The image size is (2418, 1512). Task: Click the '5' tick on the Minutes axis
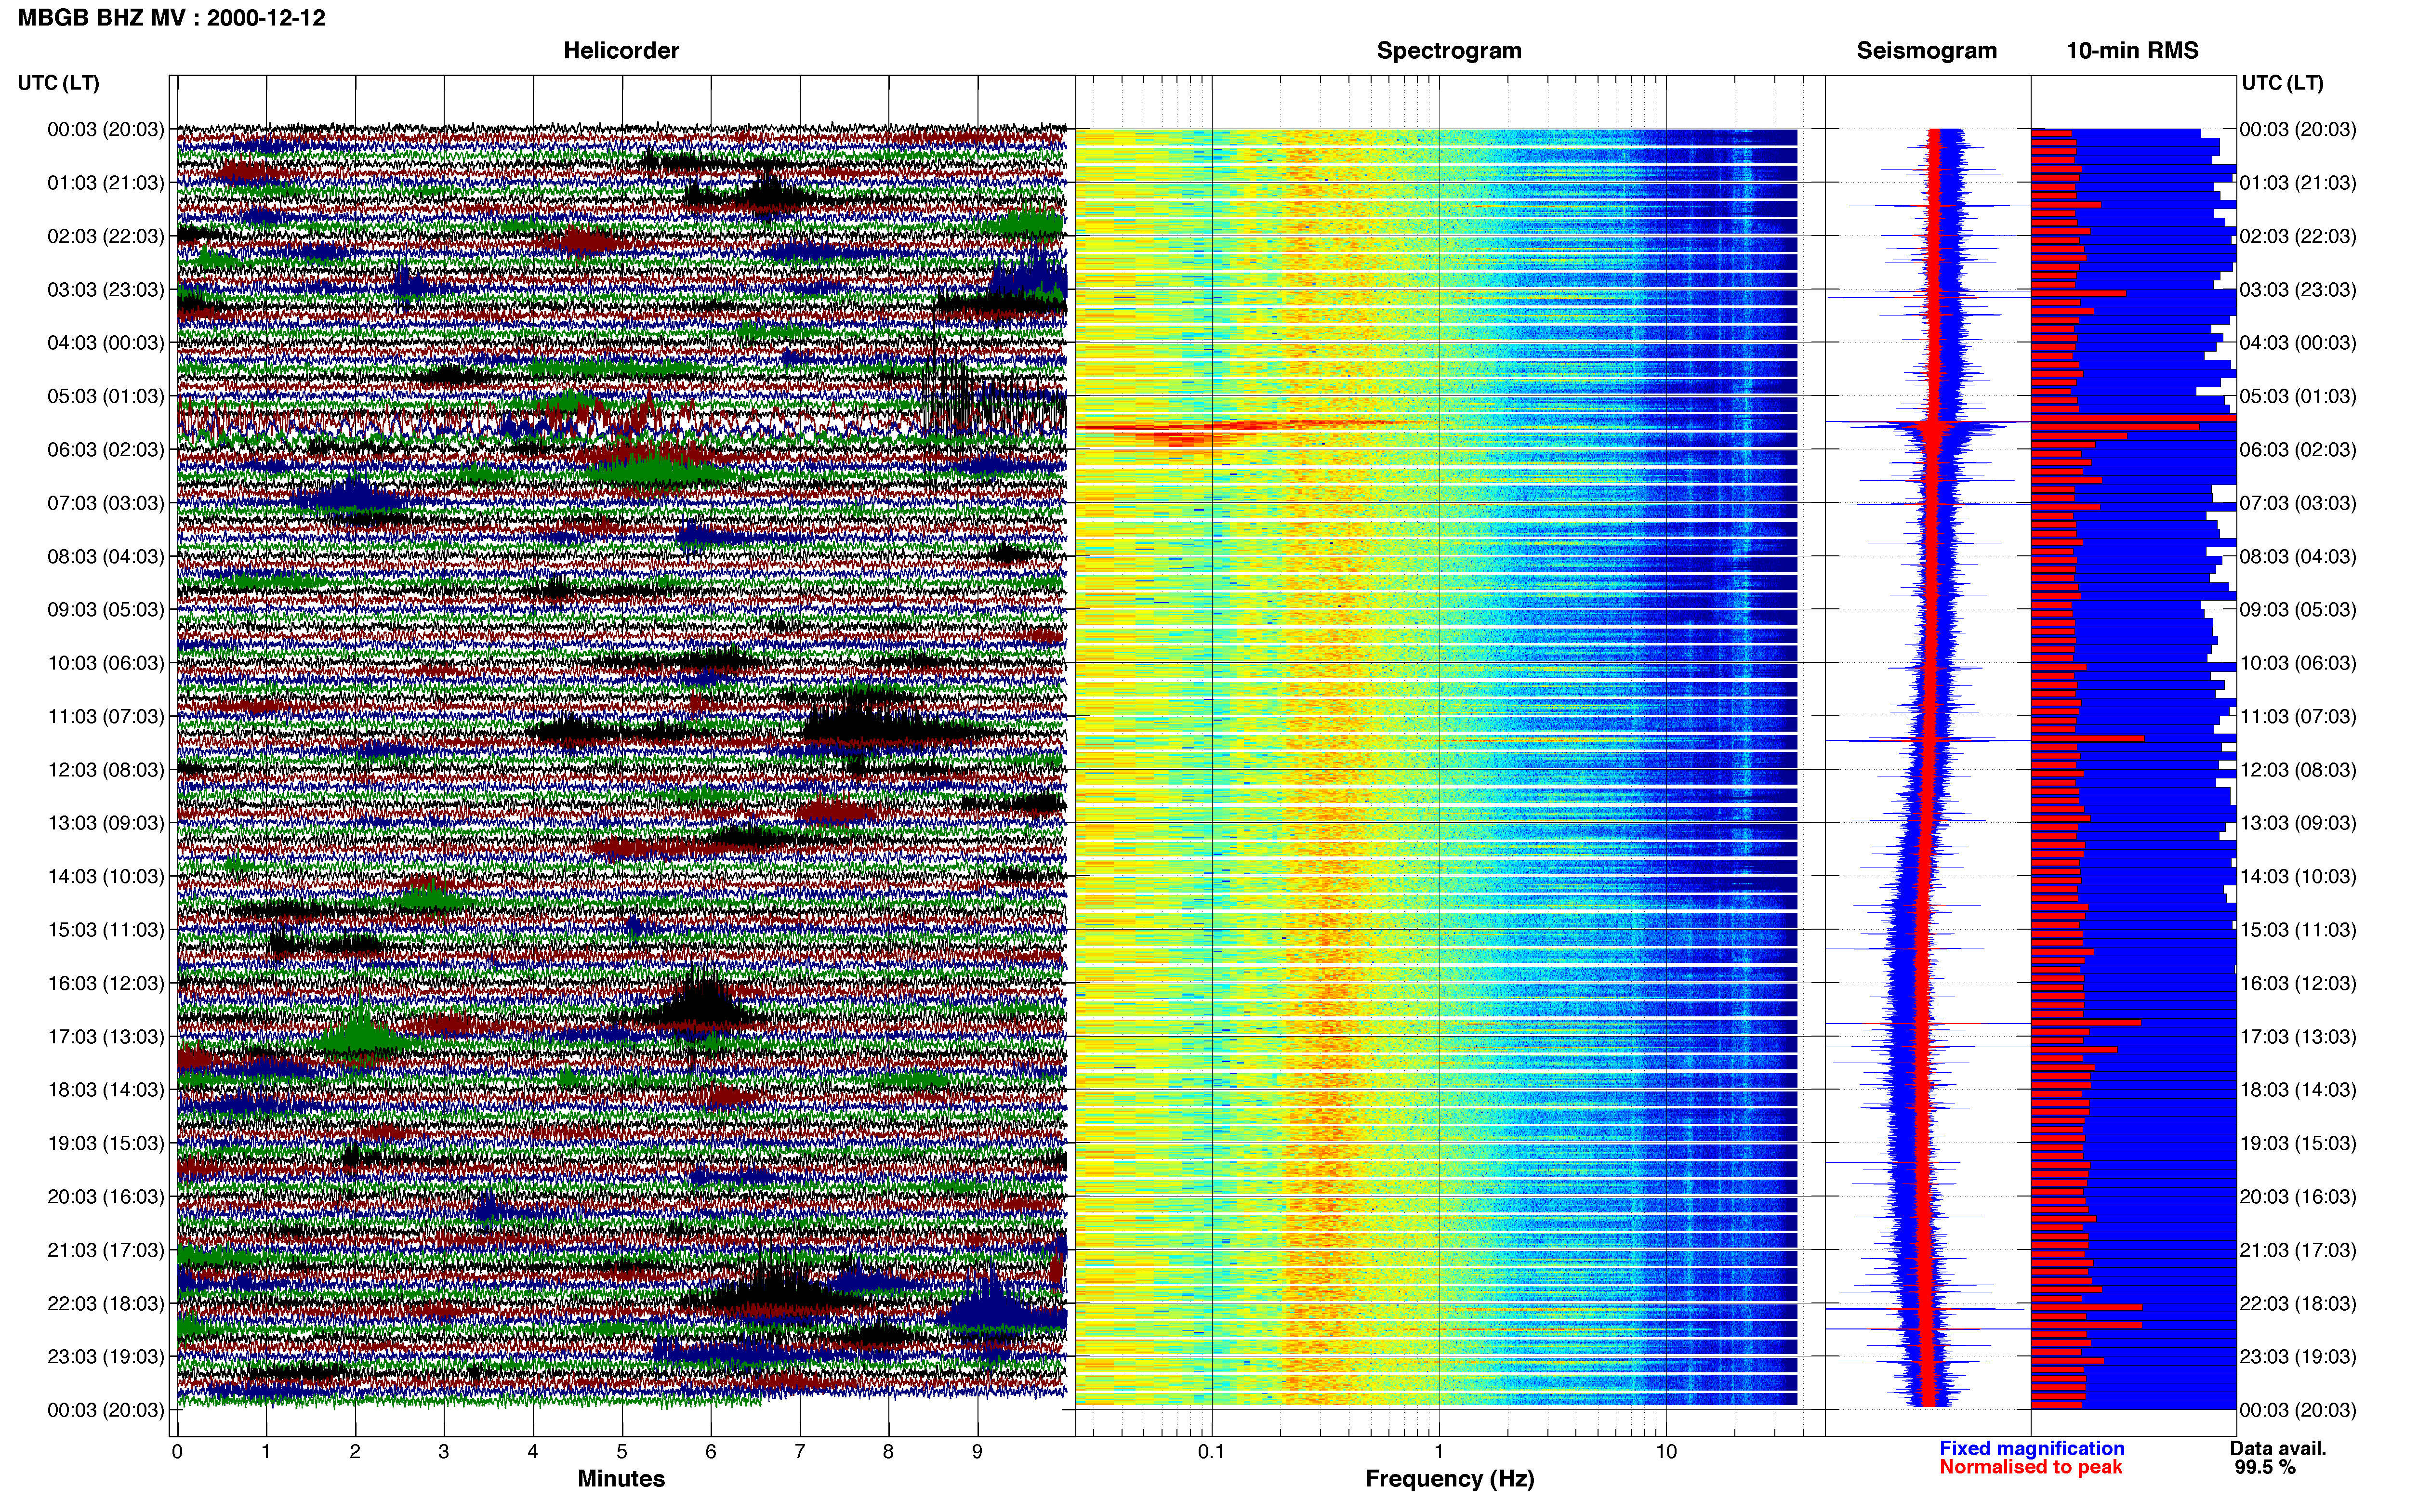coord(622,1451)
